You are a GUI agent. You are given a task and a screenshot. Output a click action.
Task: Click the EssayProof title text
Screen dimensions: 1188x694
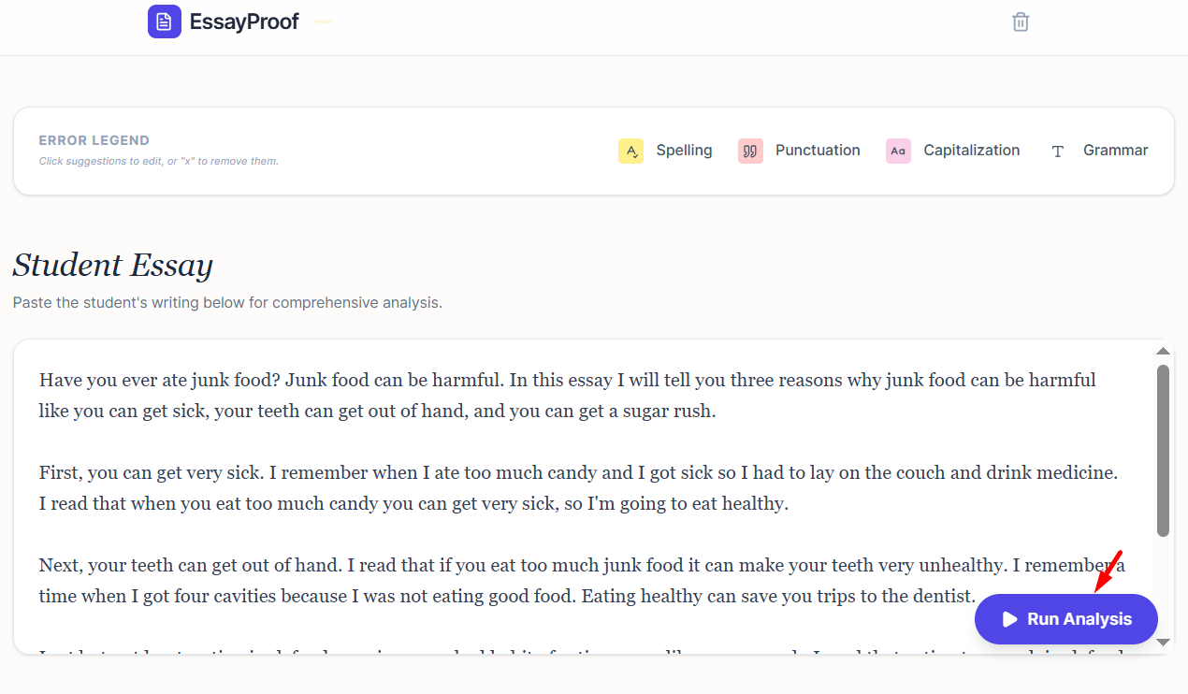click(244, 22)
